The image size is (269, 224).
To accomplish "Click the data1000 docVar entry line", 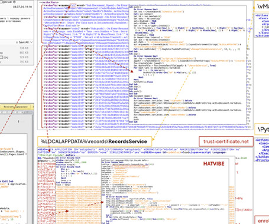I will tap(86, 46).
